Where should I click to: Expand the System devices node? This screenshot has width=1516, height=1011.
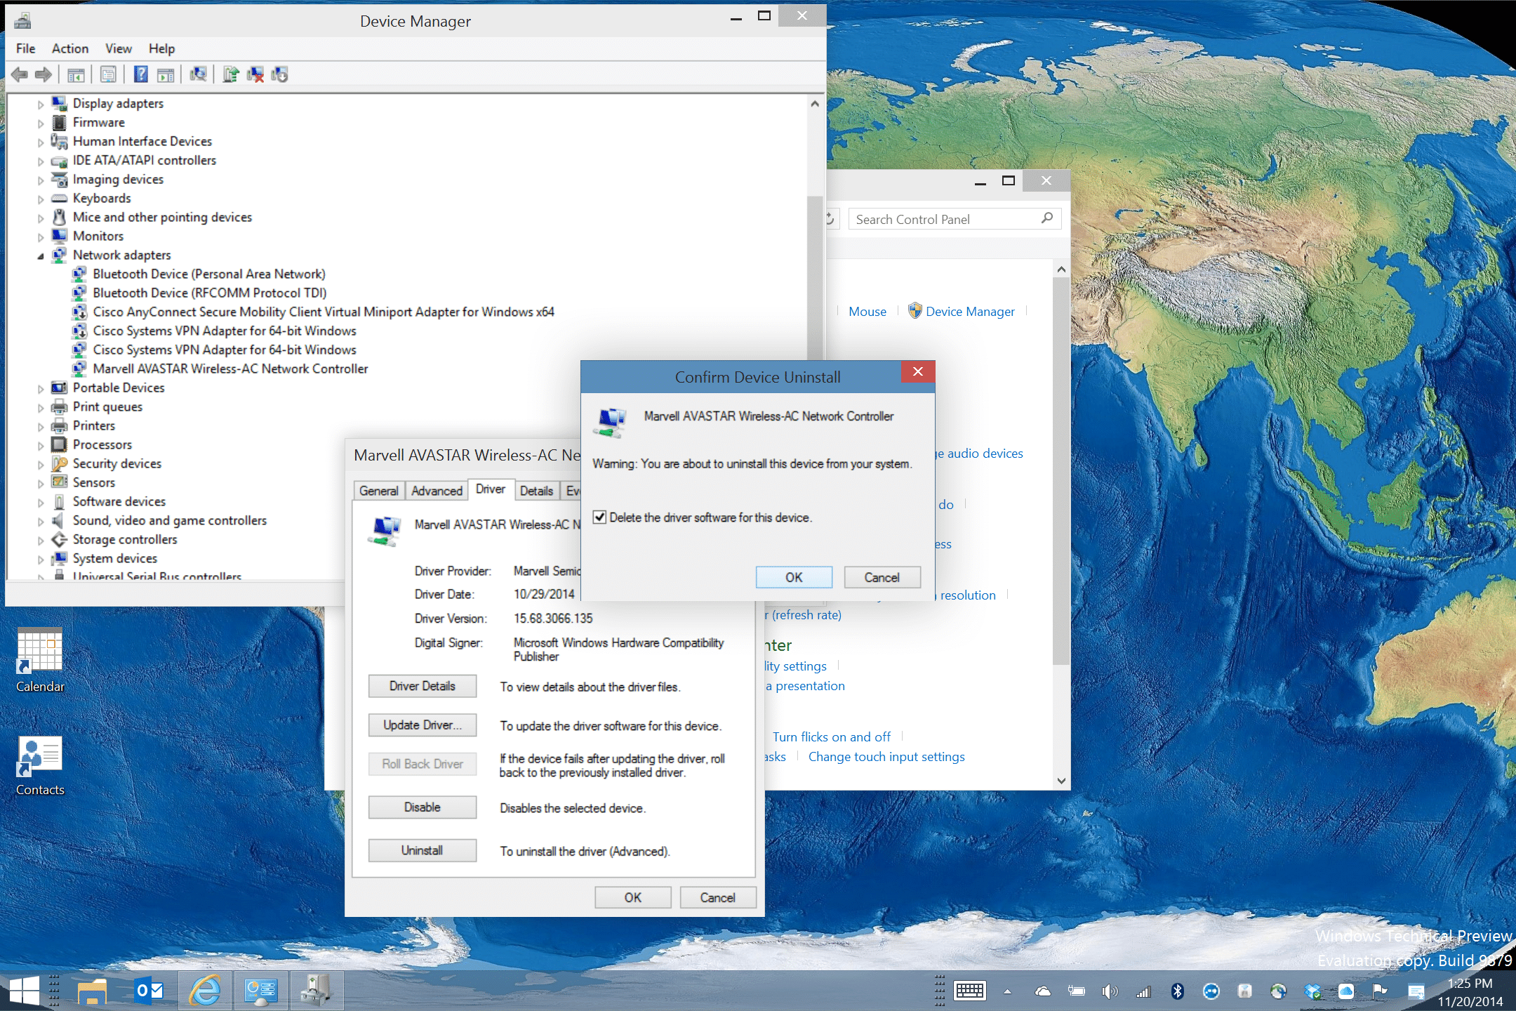point(41,559)
